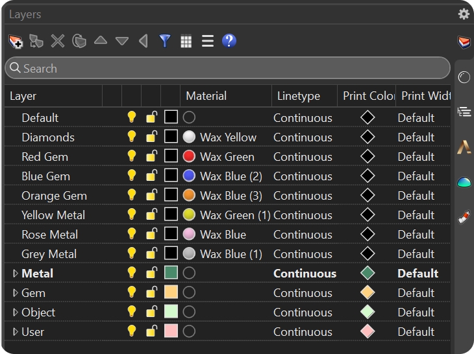Click the layer Search field
The height and width of the screenshot is (354, 474).
[x=227, y=68]
